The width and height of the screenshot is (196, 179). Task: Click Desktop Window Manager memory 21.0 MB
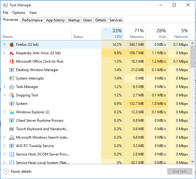coord(137,70)
